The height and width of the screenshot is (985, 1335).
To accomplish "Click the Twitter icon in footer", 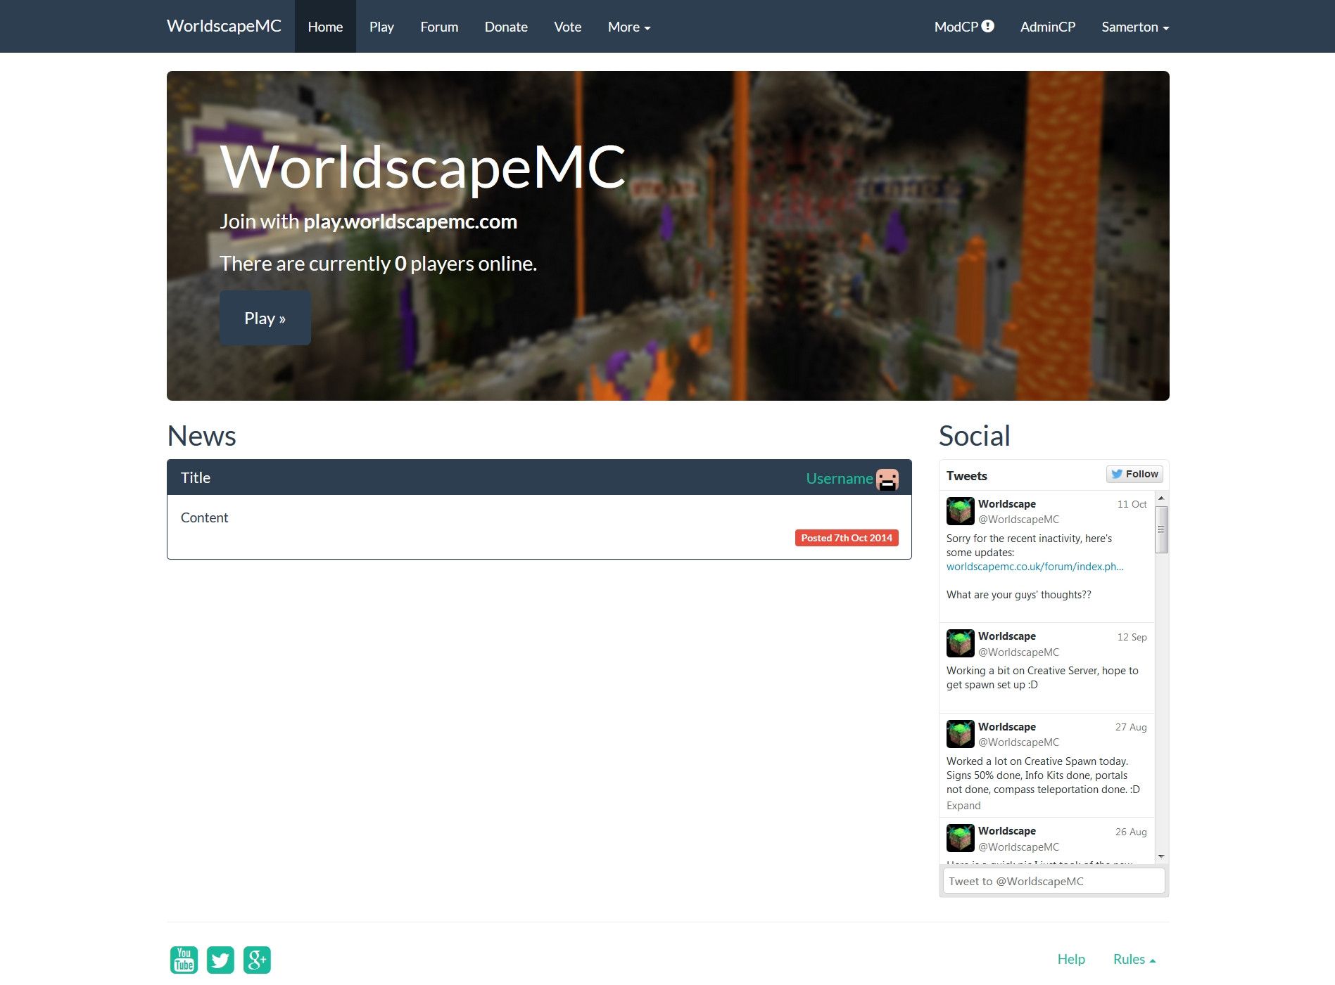I will (220, 959).
